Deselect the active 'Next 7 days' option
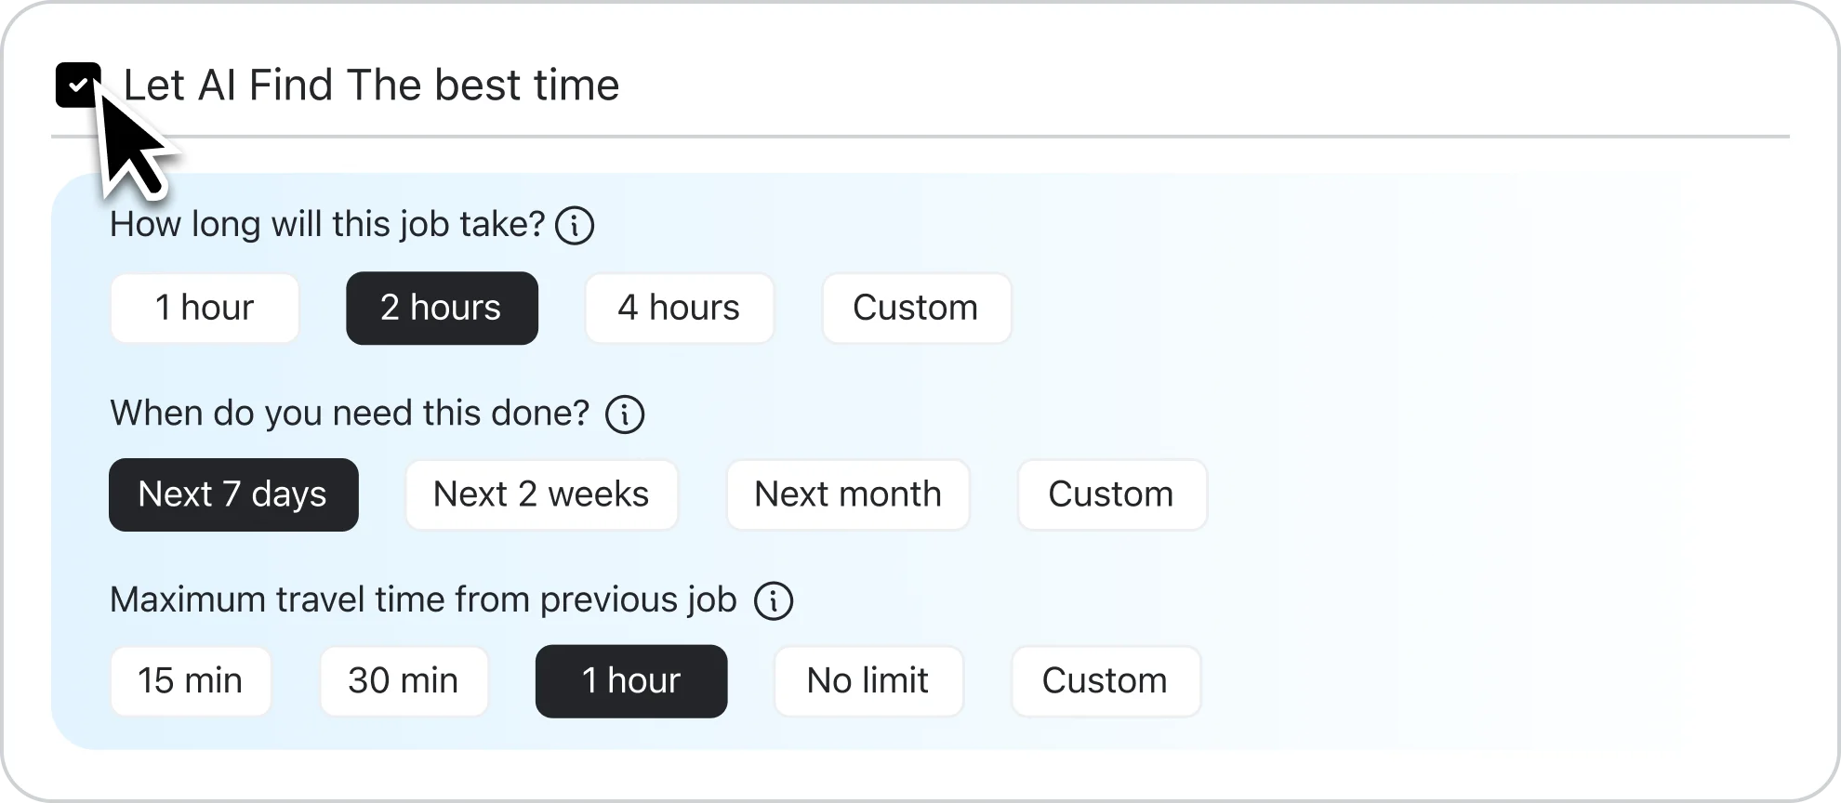Image resolution: width=1841 pixels, height=803 pixels. (232, 494)
